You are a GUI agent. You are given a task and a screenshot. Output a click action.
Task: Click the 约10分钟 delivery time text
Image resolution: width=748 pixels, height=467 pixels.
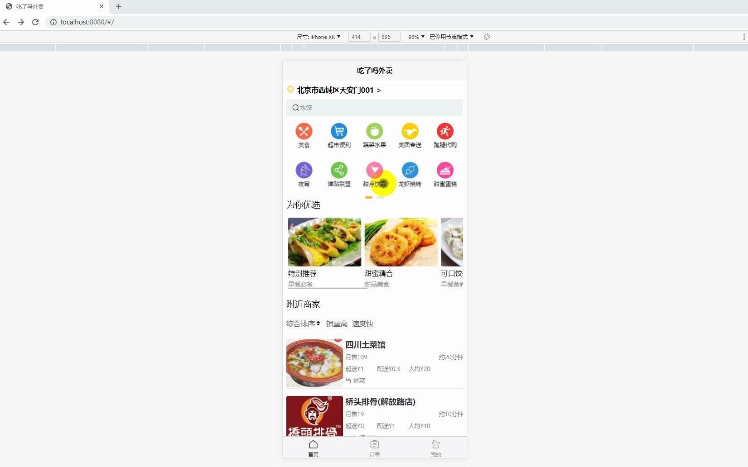coord(451,414)
